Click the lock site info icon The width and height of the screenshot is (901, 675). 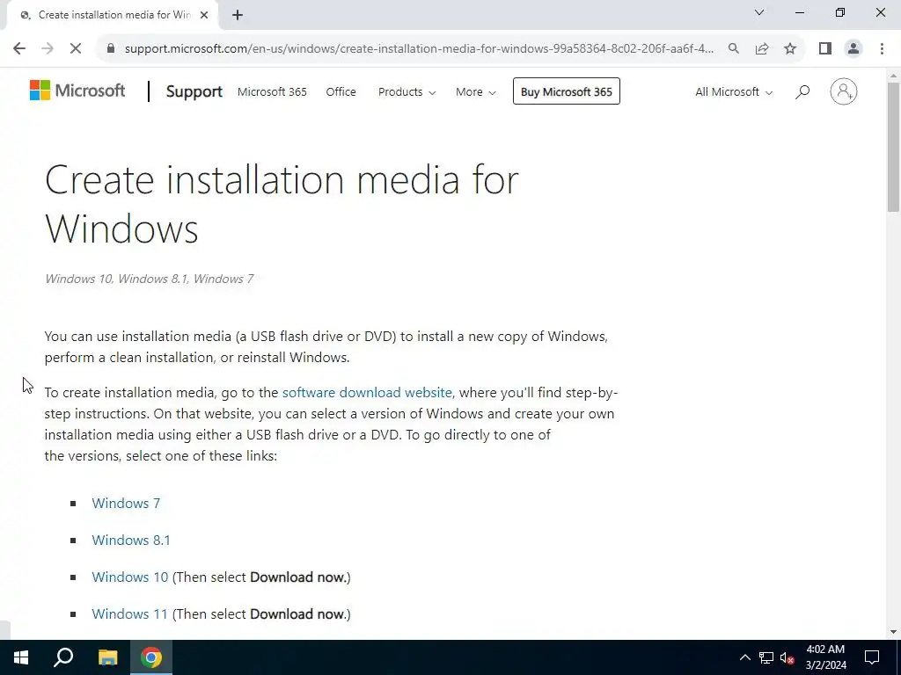111,49
